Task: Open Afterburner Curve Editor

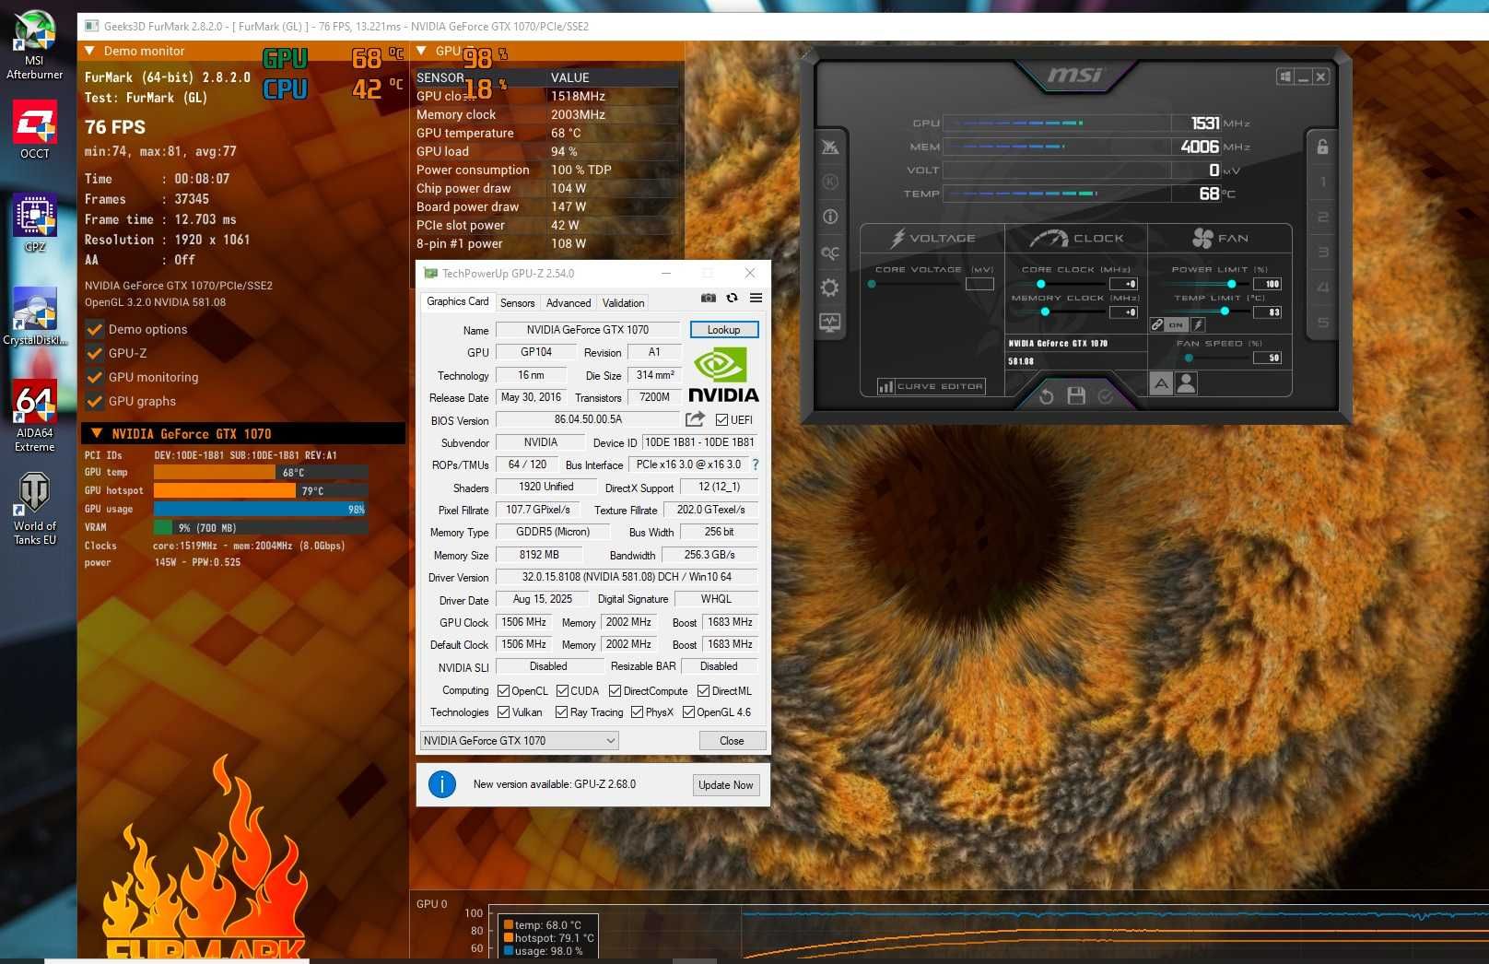Action: tap(931, 387)
